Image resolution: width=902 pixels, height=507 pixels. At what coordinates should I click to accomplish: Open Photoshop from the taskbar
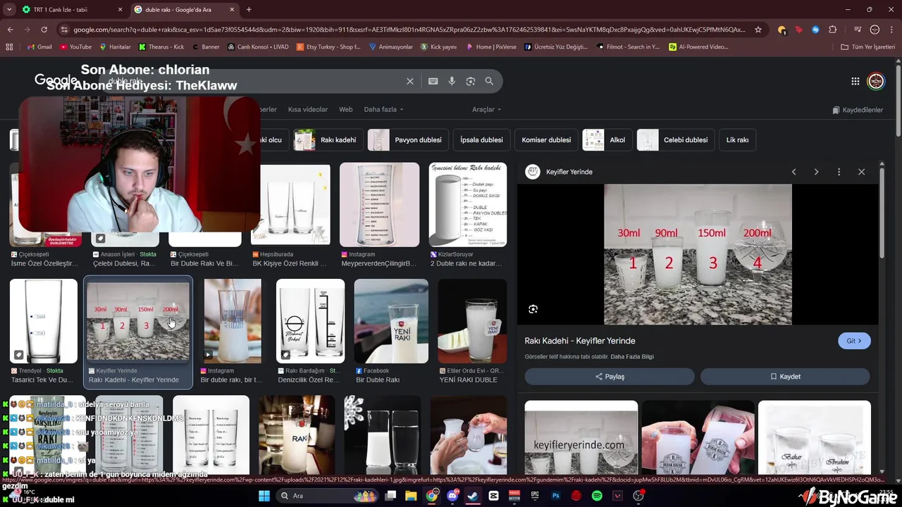pos(555,496)
